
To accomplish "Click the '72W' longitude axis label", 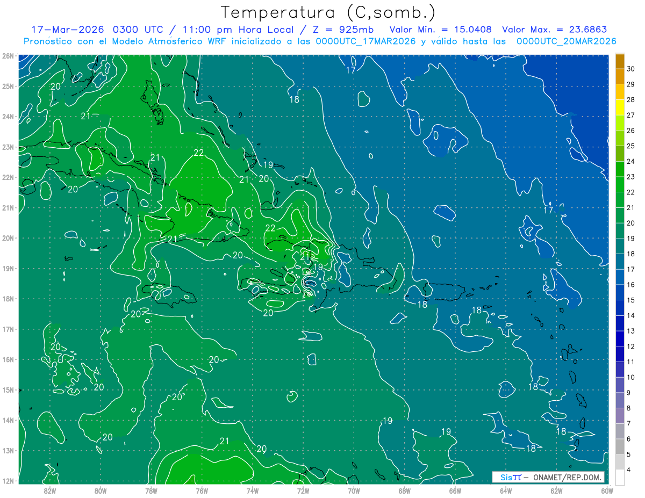I will [303, 490].
